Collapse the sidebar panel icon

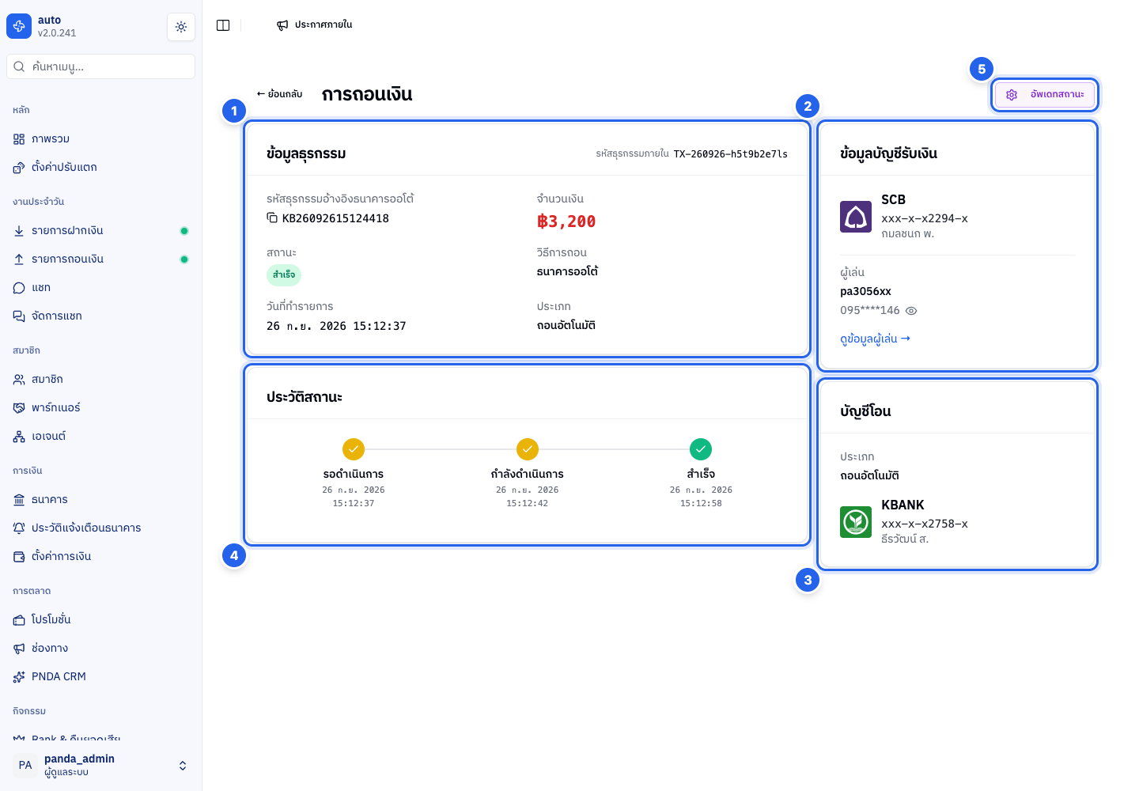(223, 25)
